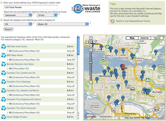Click the recycle icon beside ABC Main Auto Centre
This screenshot has width=166, height=121.
point(3,46)
